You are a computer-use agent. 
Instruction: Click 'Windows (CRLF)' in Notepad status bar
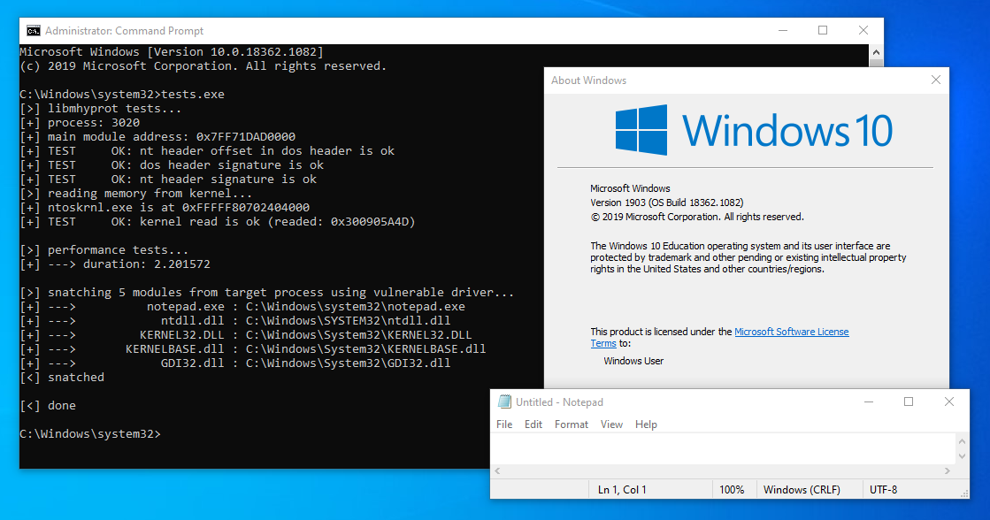tap(802, 490)
